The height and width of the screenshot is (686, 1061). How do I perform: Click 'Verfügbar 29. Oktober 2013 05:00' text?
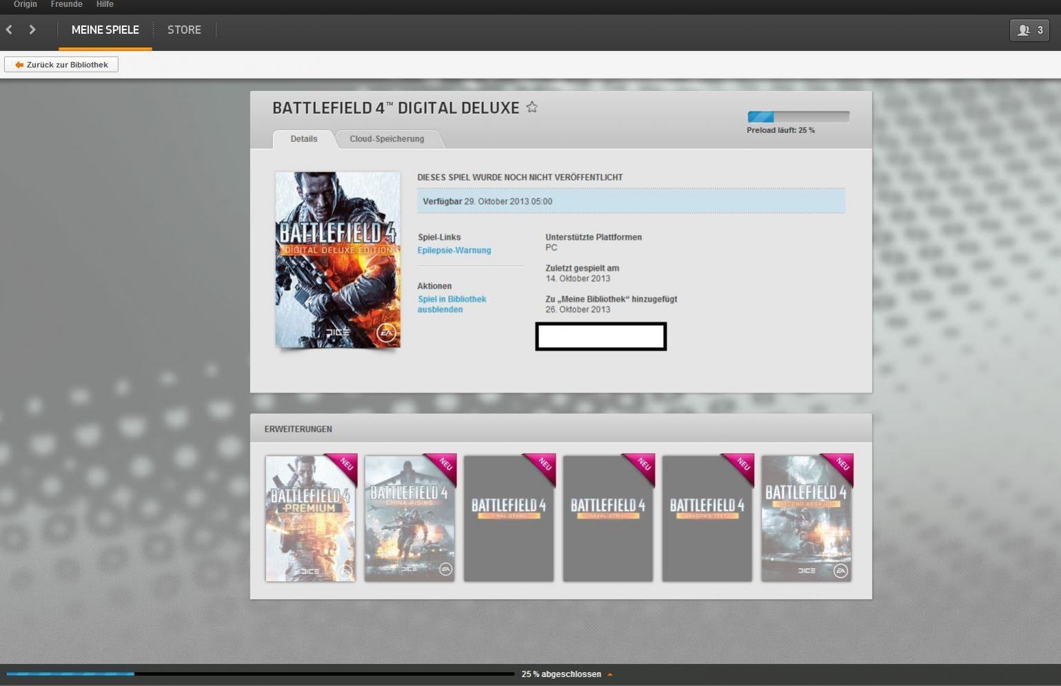pyautogui.click(x=487, y=201)
